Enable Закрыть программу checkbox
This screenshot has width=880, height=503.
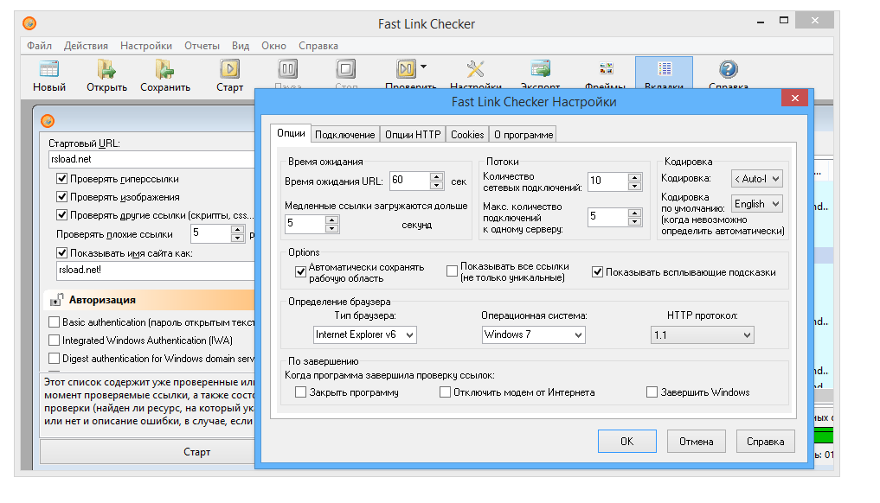point(300,392)
